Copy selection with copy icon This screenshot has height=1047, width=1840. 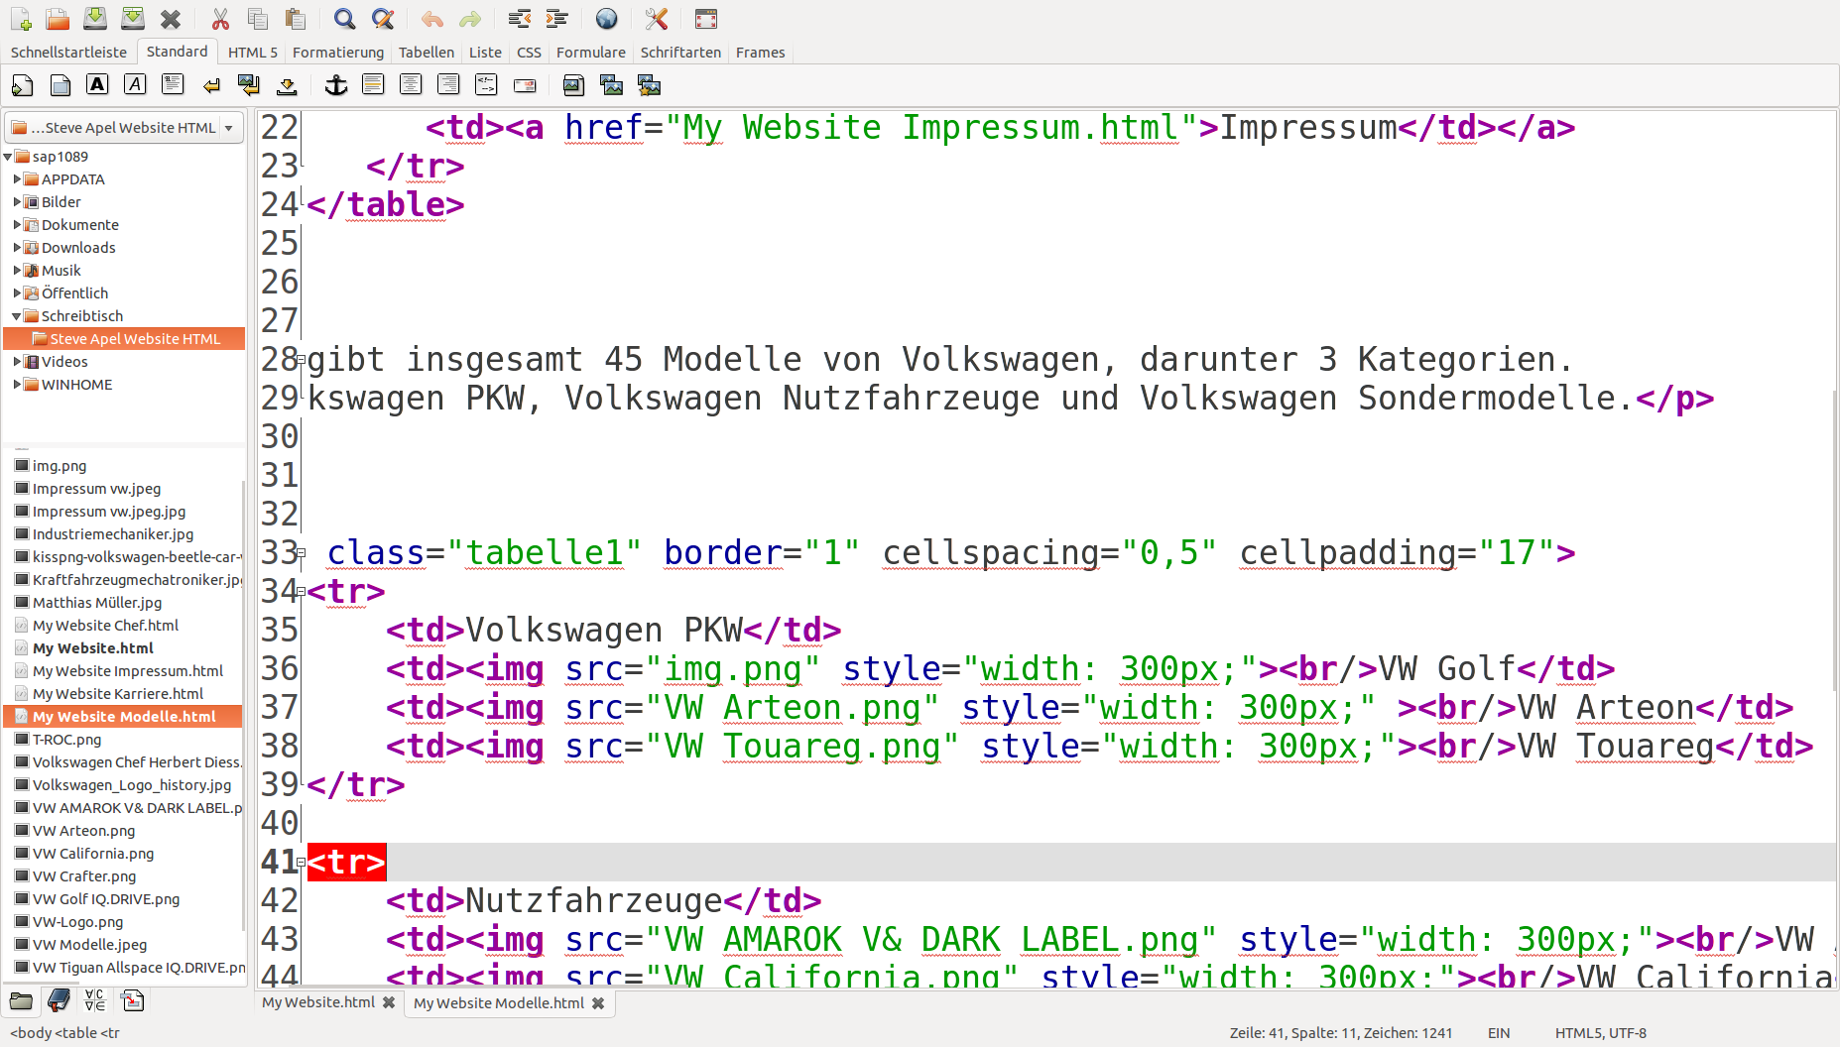pyautogui.click(x=258, y=19)
